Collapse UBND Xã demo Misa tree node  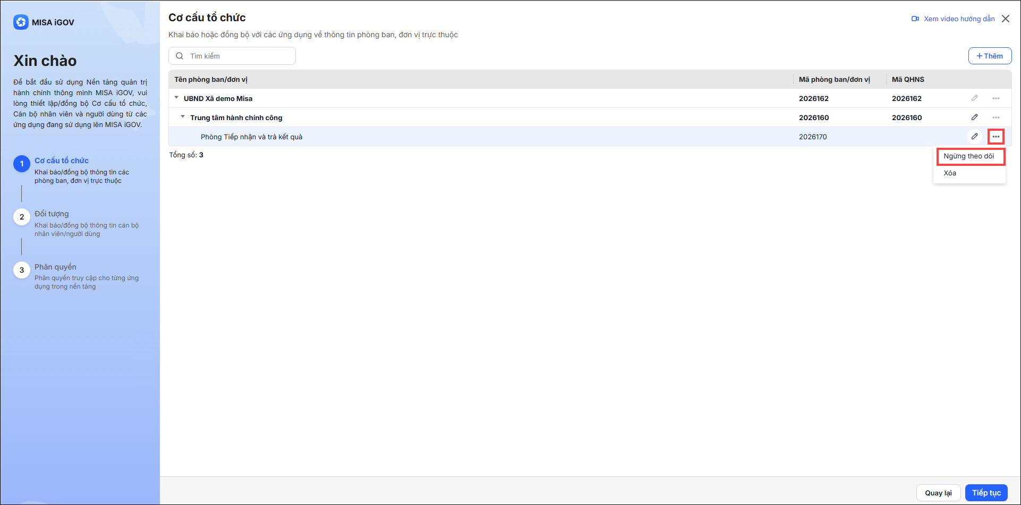pos(176,98)
